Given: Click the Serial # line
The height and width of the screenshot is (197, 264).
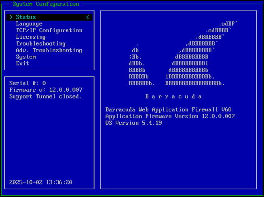Looking at the screenshot, I should [x=27, y=83].
